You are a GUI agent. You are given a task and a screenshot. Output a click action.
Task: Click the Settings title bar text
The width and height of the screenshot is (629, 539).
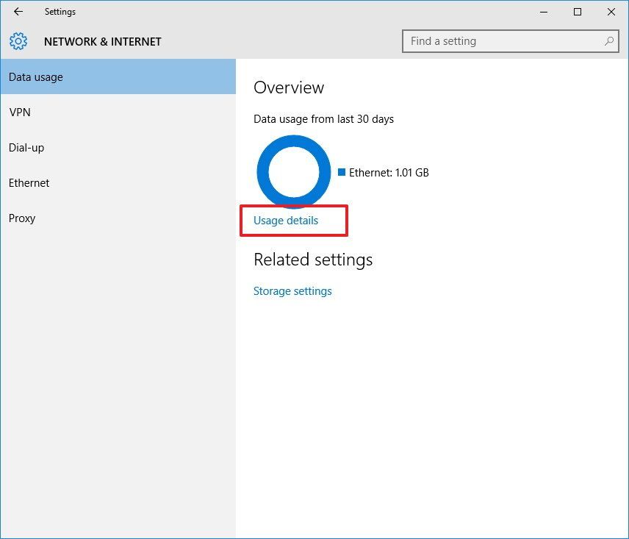[60, 12]
